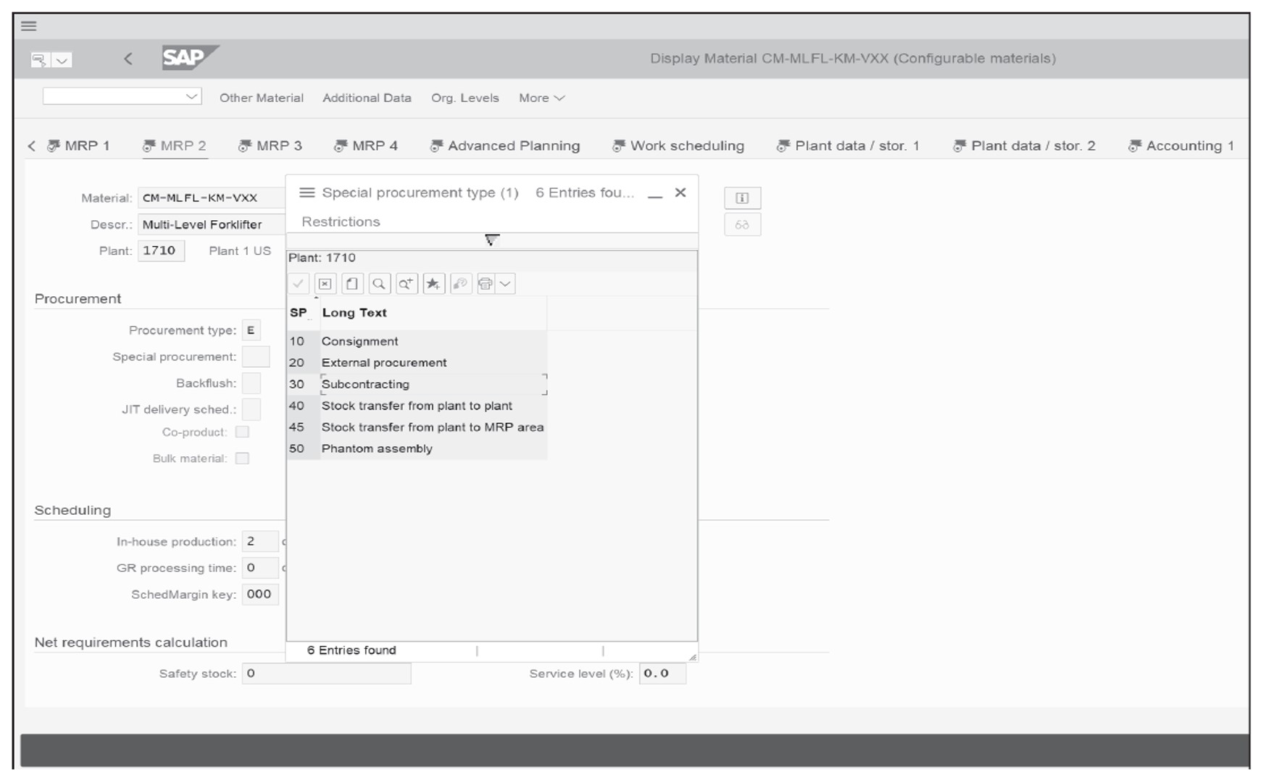Viewport: 1268px width, 782px height.
Task: Click the cancel (X) icon in dialog toolbar
Action: (326, 283)
